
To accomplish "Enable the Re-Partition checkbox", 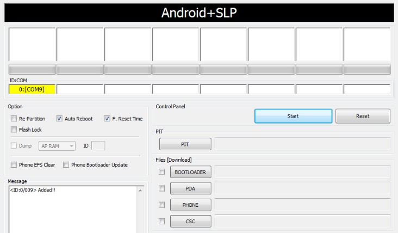I will pos(14,119).
